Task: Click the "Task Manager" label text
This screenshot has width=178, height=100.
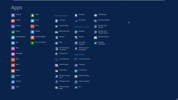Action: 102,14
